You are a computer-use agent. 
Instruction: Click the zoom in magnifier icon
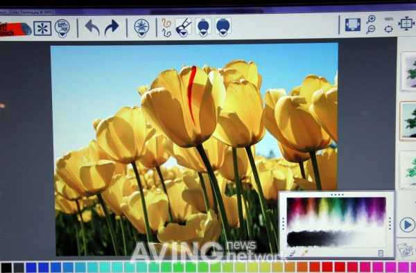click(x=371, y=19)
